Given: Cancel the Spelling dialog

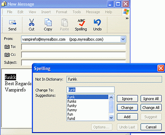Looking at the screenshot, I should click(151, 127).
